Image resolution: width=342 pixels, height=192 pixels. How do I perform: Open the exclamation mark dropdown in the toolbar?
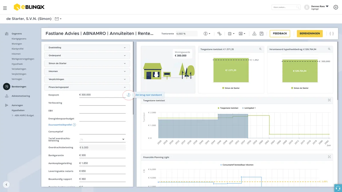coord(207,34)
